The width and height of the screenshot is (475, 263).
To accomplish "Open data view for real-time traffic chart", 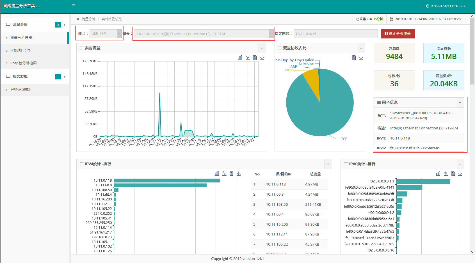I will pos(255,58).
